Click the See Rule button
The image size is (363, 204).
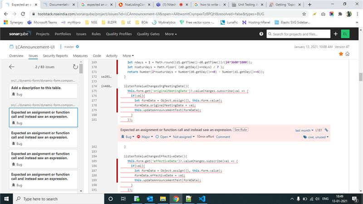pyautogui.click(x=240, y=130)
